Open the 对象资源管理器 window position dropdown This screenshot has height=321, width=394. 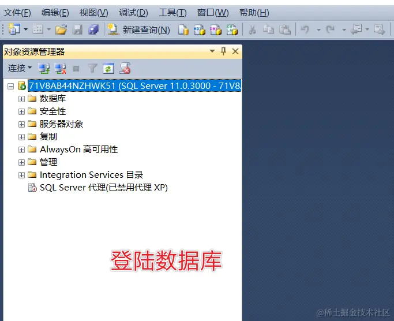[x=212, y=51]
